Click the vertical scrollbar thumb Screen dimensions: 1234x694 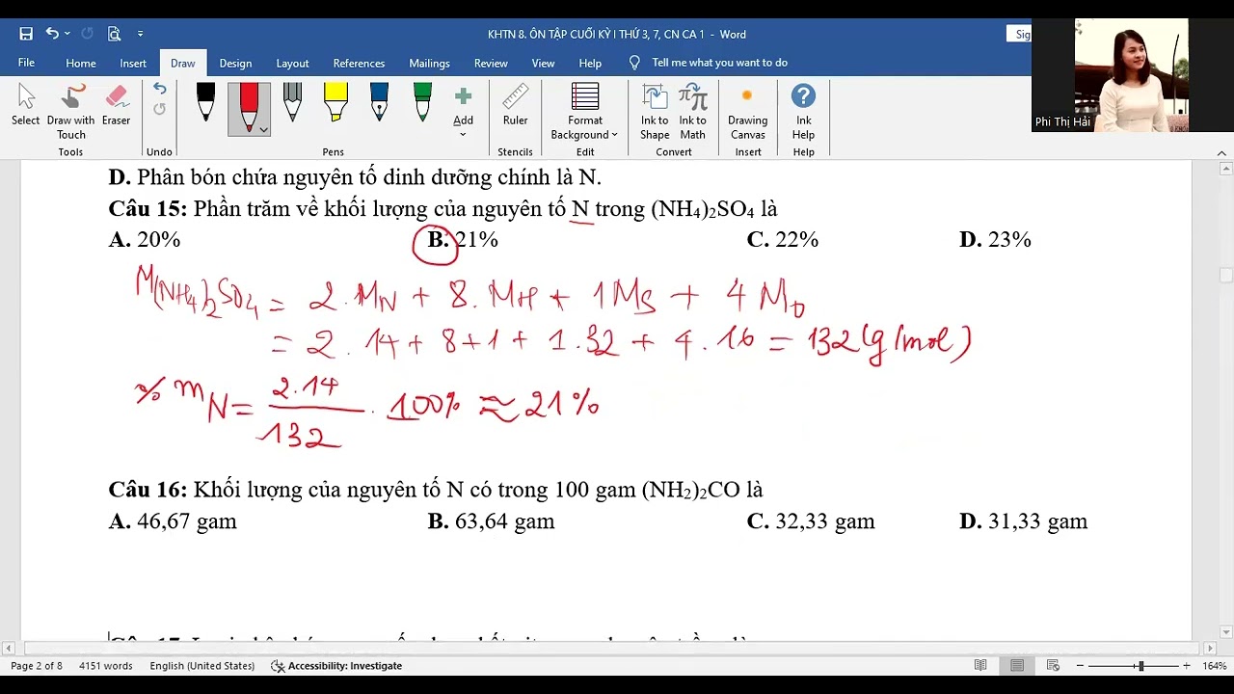click(x=1226, y=275)
